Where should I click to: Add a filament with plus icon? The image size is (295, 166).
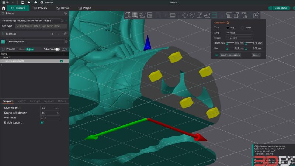coord(52,34)
